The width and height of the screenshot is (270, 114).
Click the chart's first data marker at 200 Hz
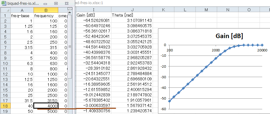pyautogui.click(x=170, y=101)
